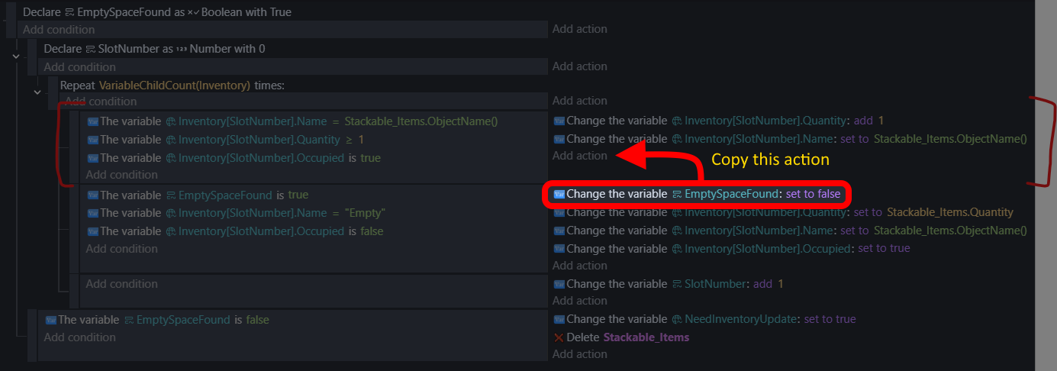Select the Repeat VariableChildCount(Inventory) times header
Screen dimensions: 1057x371
(172, 85)
